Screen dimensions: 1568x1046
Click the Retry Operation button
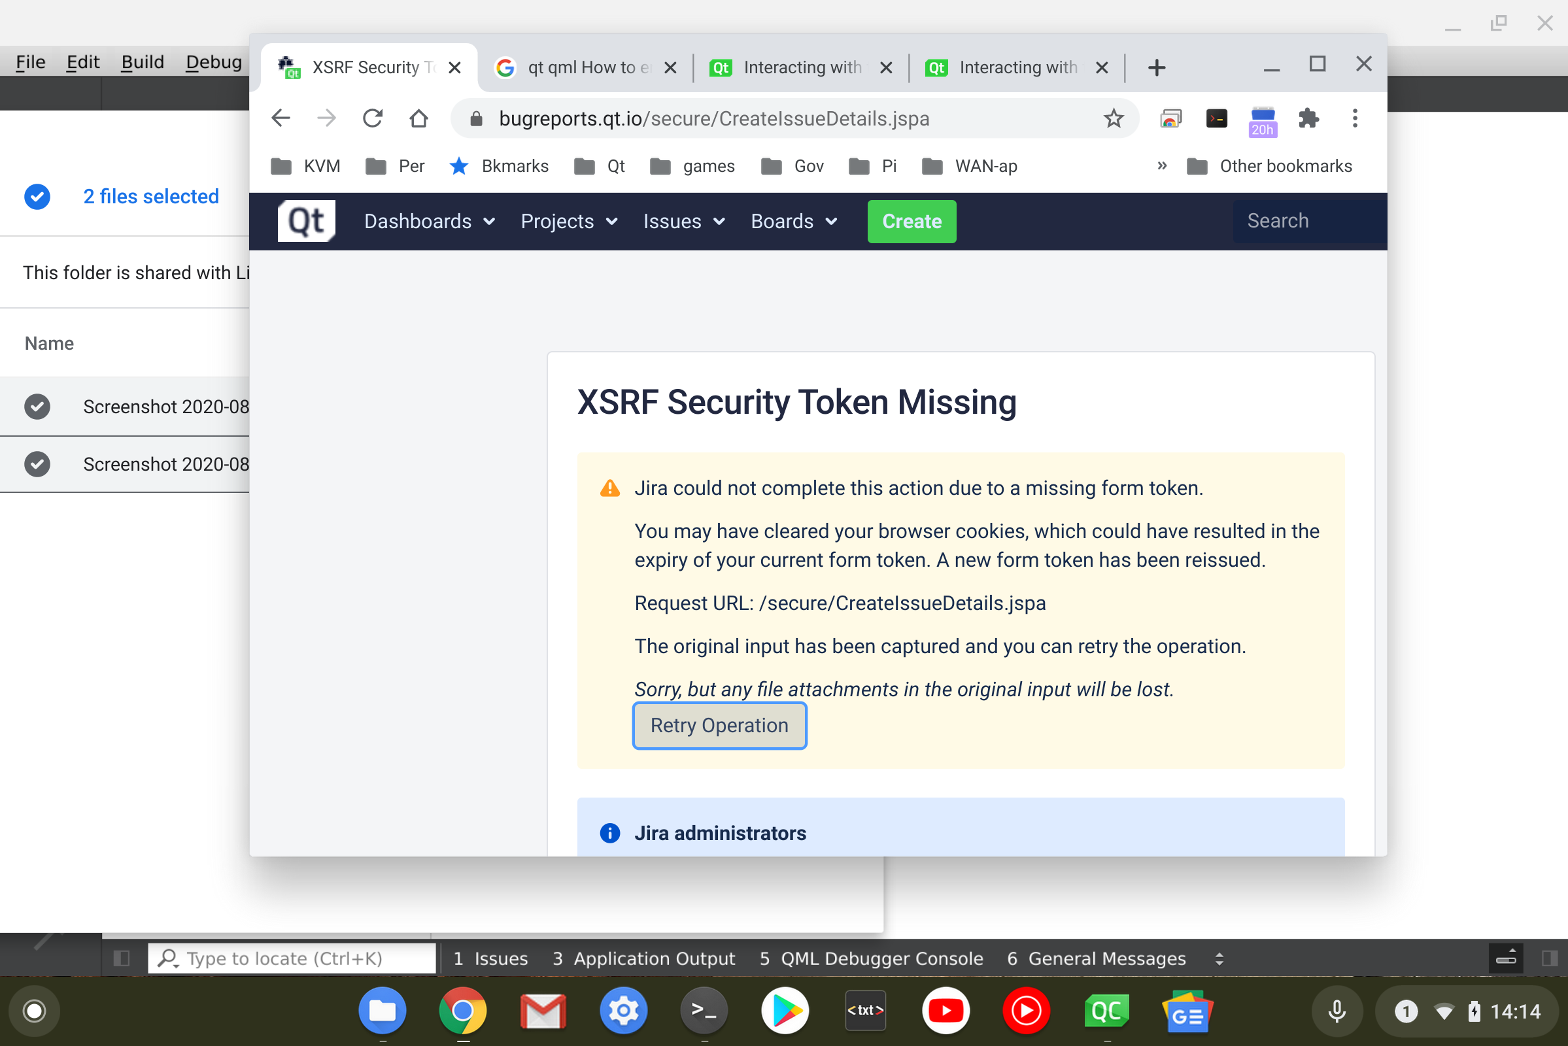pos(719,725)
